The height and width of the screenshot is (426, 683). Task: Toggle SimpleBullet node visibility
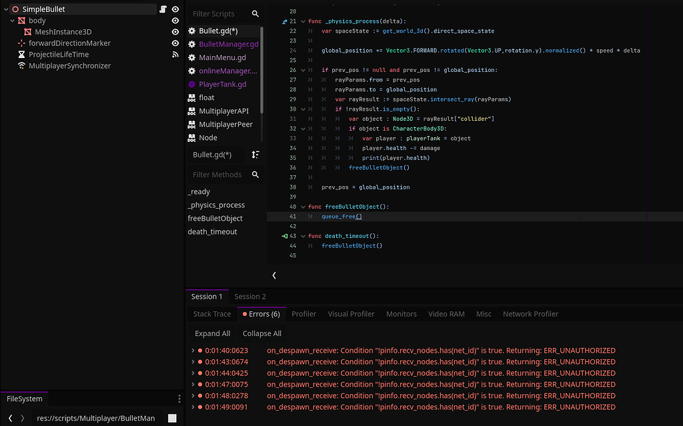(175, 9)
